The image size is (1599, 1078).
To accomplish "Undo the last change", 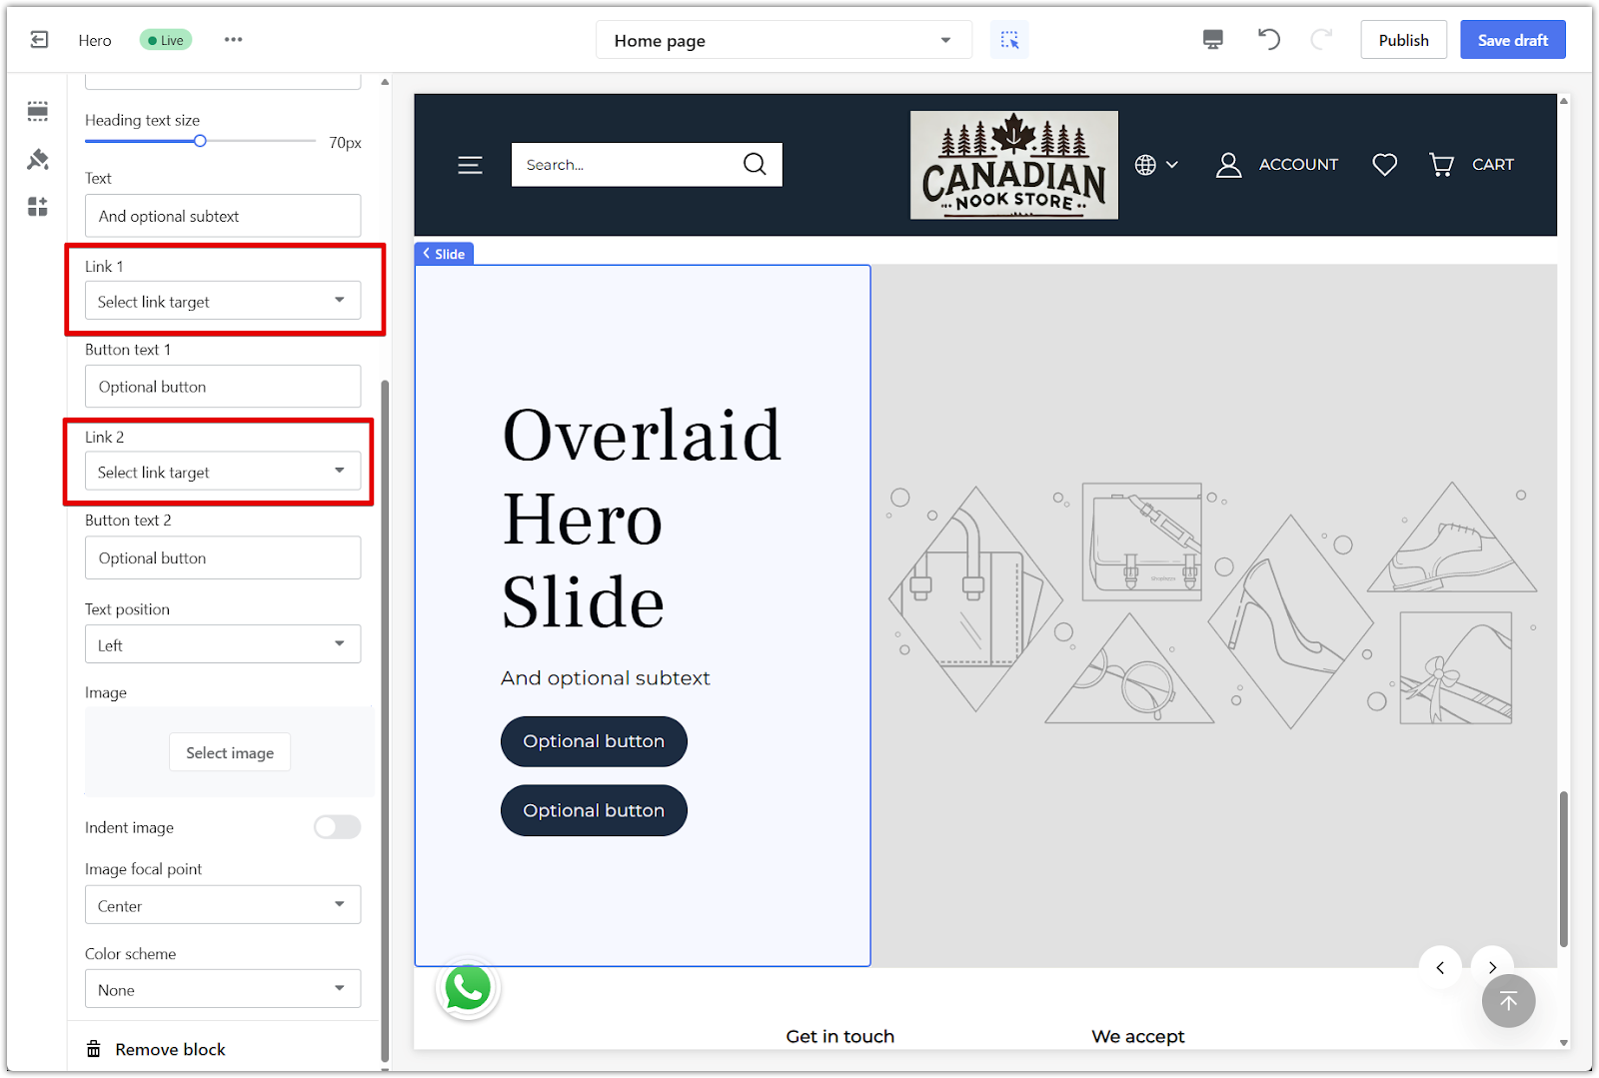I will [x=1268, y=40].
